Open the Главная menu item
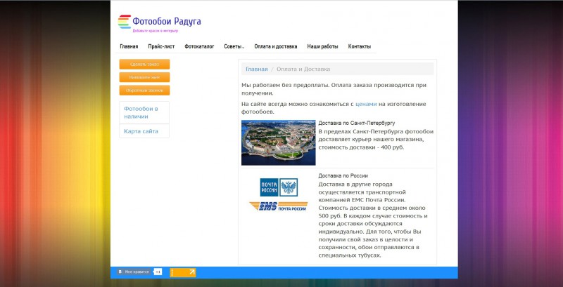 [x=129, y=46]
